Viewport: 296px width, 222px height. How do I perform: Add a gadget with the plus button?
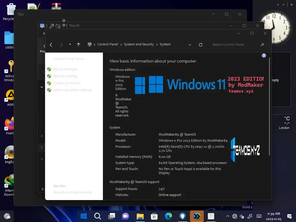coord(291,5)
